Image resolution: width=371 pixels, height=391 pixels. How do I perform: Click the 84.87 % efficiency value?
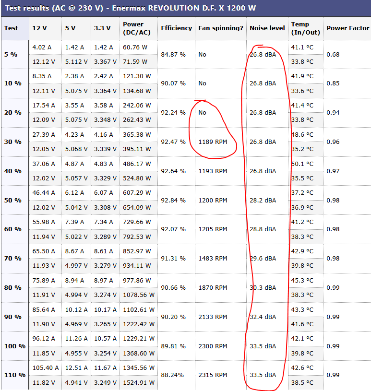coord(173,55)
